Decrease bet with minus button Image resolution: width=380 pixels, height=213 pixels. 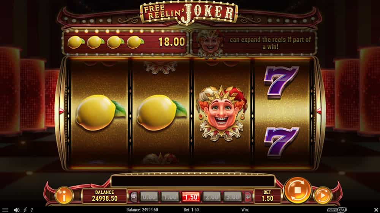(134, 197)
